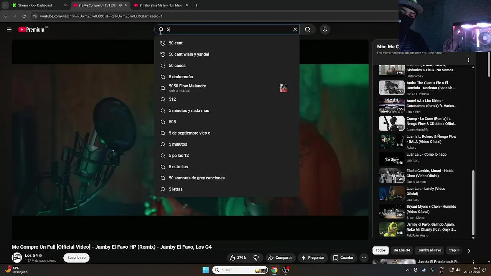Reload the page in browser

pyautogui.click(x=24, y=16)
